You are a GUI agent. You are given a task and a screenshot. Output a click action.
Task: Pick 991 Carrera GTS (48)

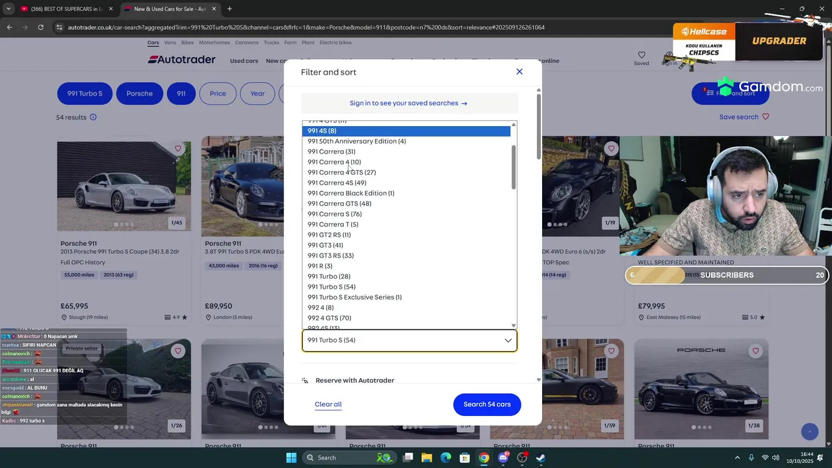[x=406, y=203]
